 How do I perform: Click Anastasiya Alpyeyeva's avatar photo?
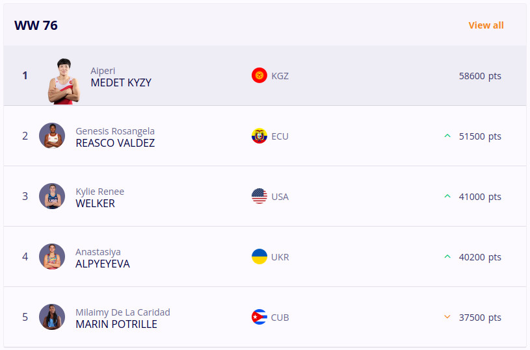coord(52,256)
